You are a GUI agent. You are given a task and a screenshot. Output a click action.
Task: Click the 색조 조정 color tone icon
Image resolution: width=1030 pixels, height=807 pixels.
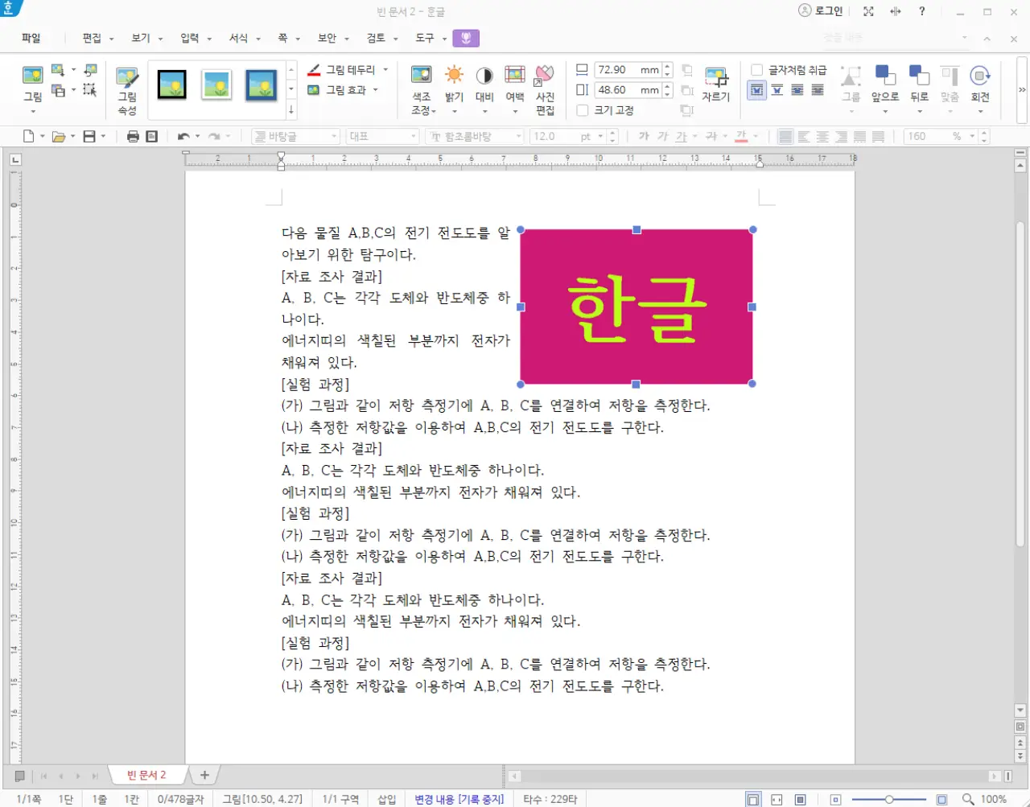click(x=422, y=83)
